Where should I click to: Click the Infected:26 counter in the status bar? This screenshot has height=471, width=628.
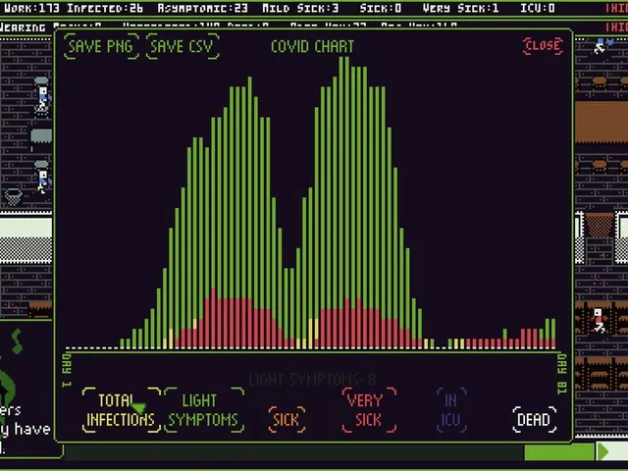tap(105, 8)
